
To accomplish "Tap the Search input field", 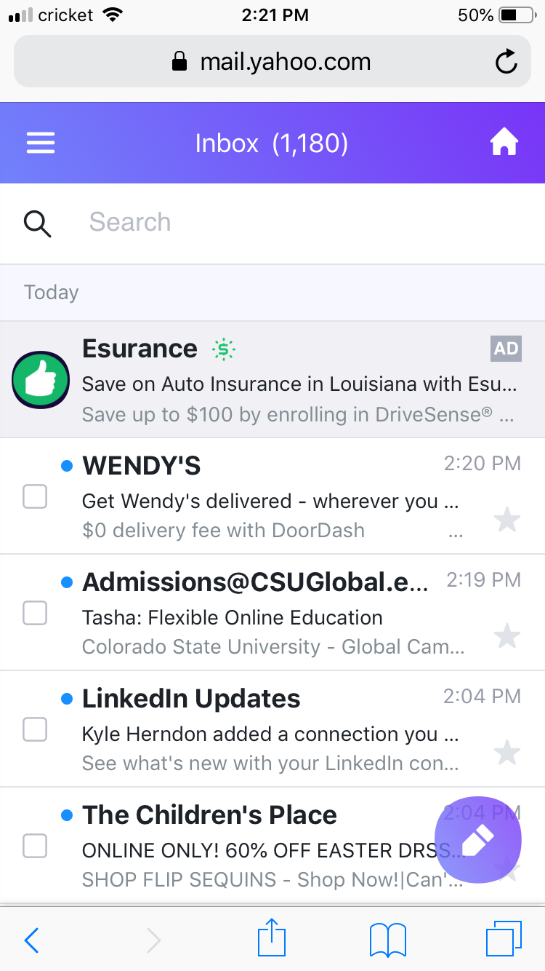I will point(291,223).
